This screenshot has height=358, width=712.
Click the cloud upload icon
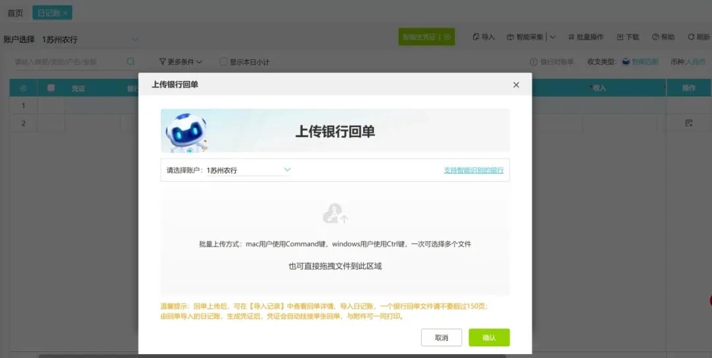click(x=335, y=213)
